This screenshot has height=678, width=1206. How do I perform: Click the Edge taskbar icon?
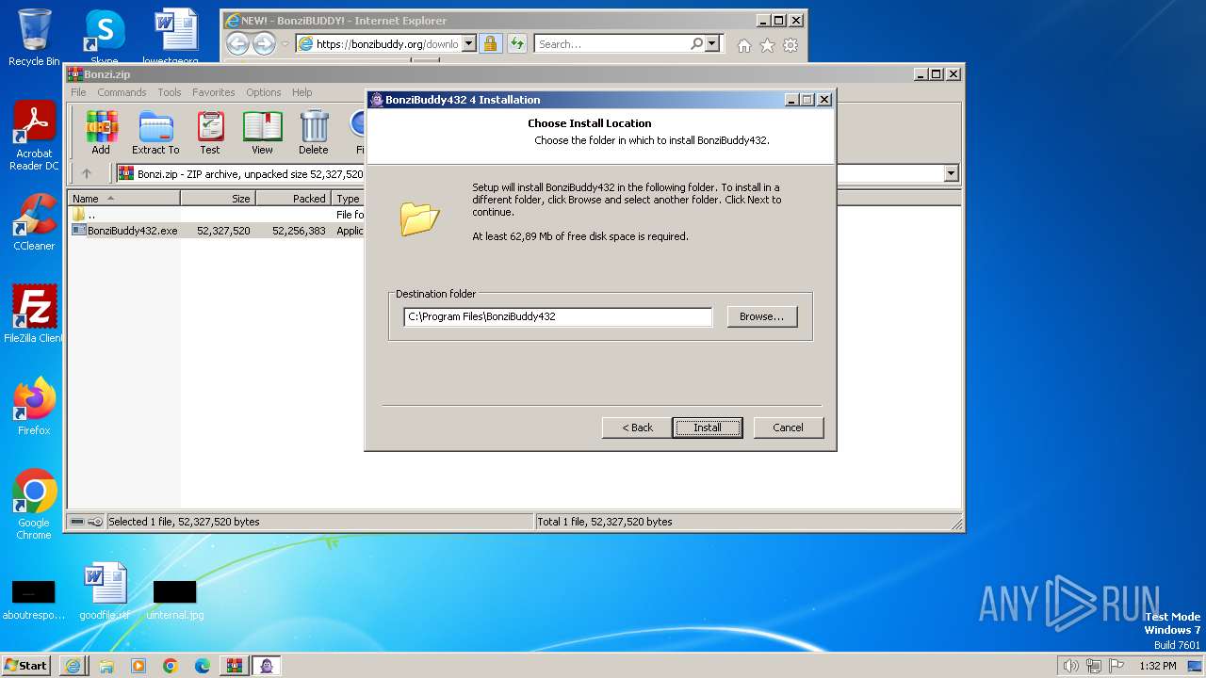(202, 666)
